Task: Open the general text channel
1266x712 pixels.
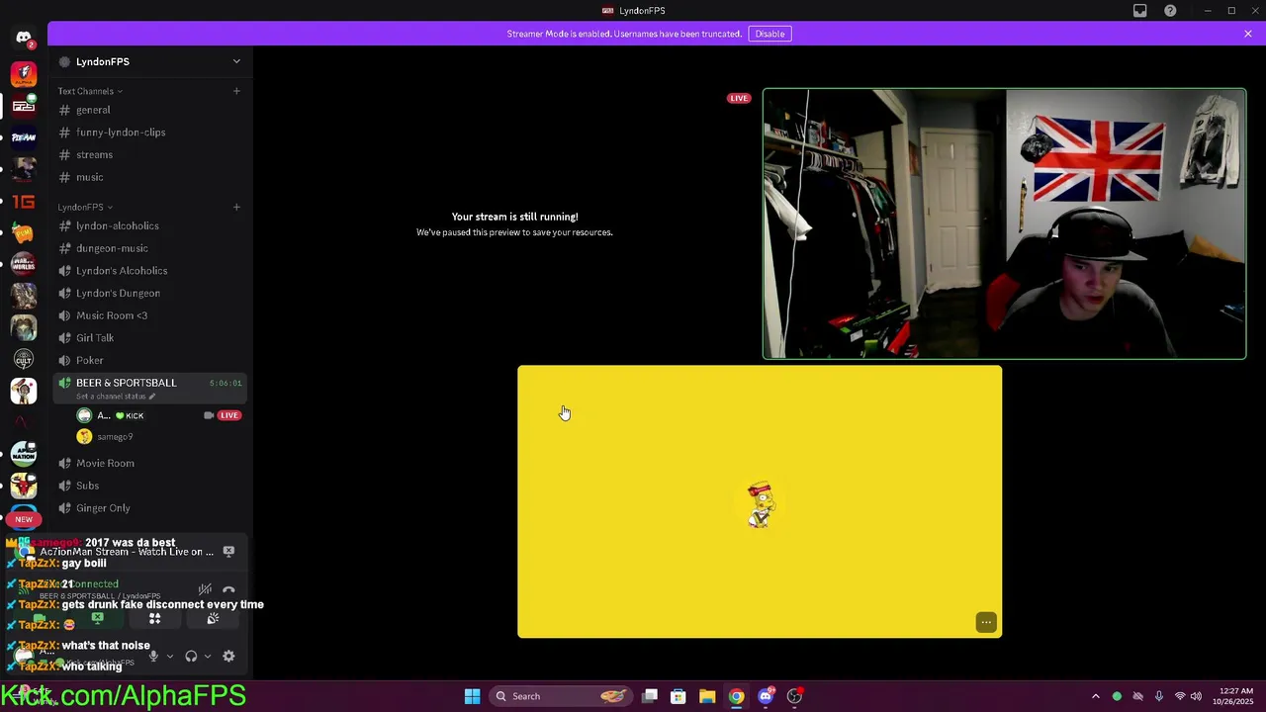Action: pyautogui.click(x=149, y=110)
